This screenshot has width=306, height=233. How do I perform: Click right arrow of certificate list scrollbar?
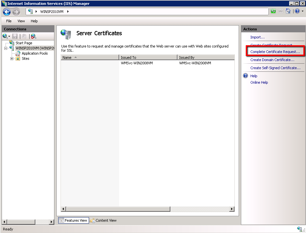232,209
